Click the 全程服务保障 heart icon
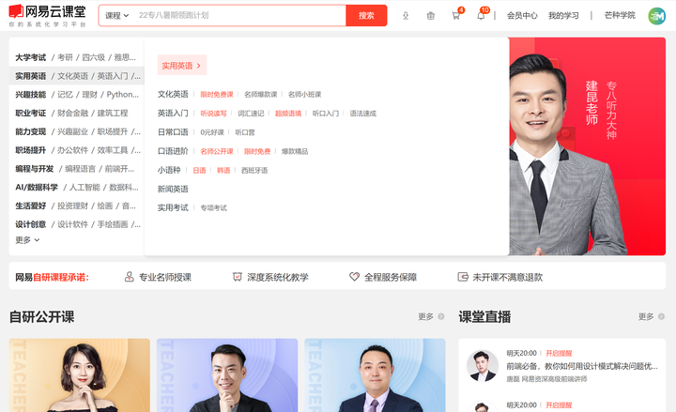676x412 pixels. 354,277
